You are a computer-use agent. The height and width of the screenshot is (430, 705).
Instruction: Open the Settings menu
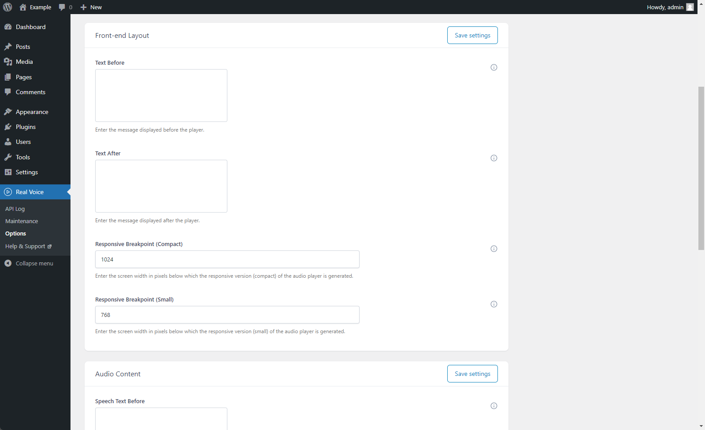tap(35, 172)
